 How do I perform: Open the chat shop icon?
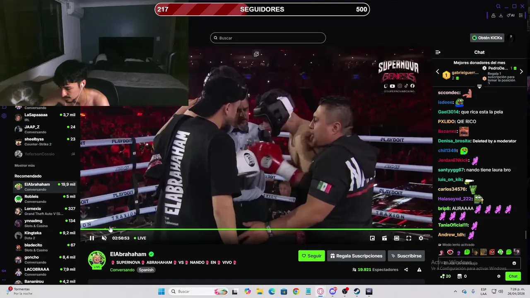pyautogui.click(x=459, y=276)
